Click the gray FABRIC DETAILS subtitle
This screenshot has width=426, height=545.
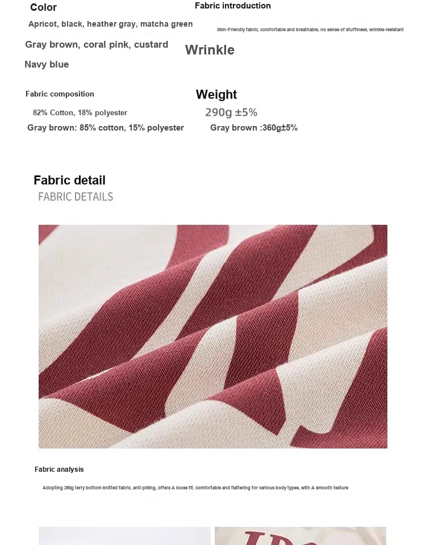tap(76, 197)
